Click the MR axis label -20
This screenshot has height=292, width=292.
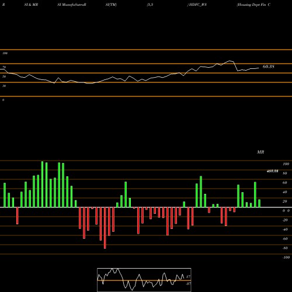285,220
